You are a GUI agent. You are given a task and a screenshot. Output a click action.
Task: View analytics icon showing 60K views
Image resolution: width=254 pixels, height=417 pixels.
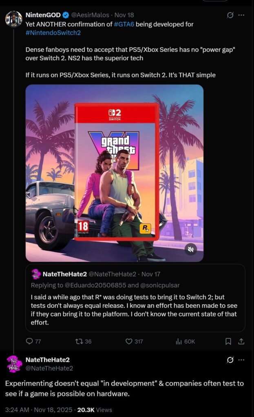[x=179, y=341]
